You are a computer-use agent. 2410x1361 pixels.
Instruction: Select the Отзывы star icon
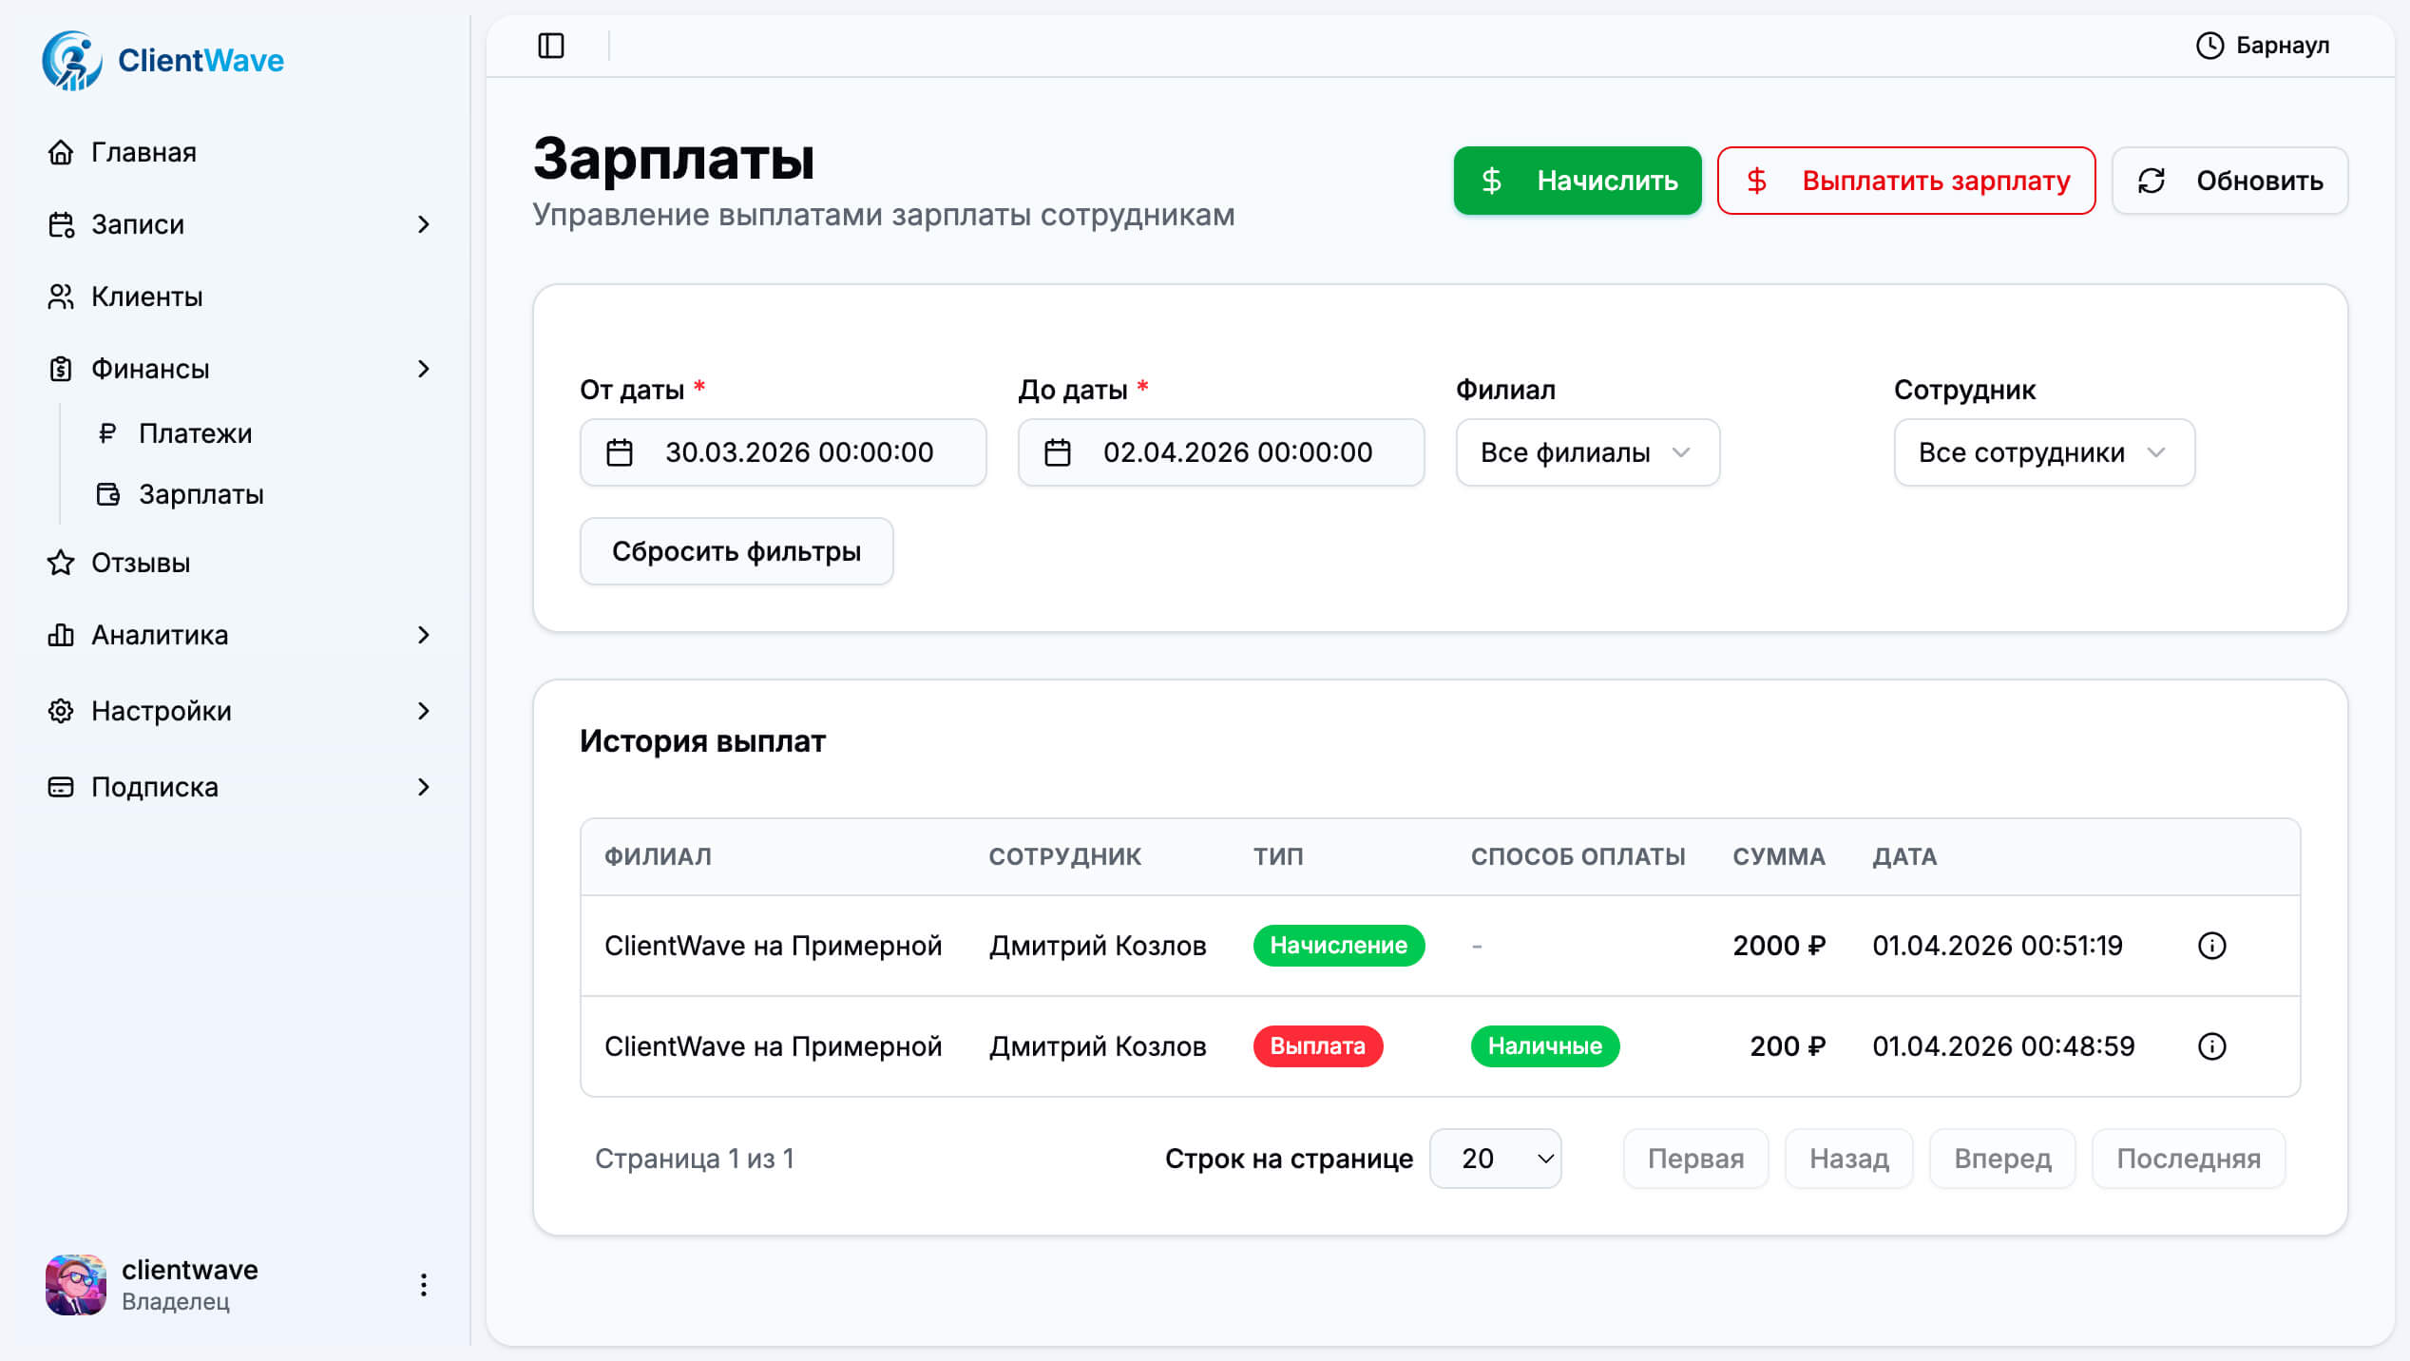[x=61, y=563]
